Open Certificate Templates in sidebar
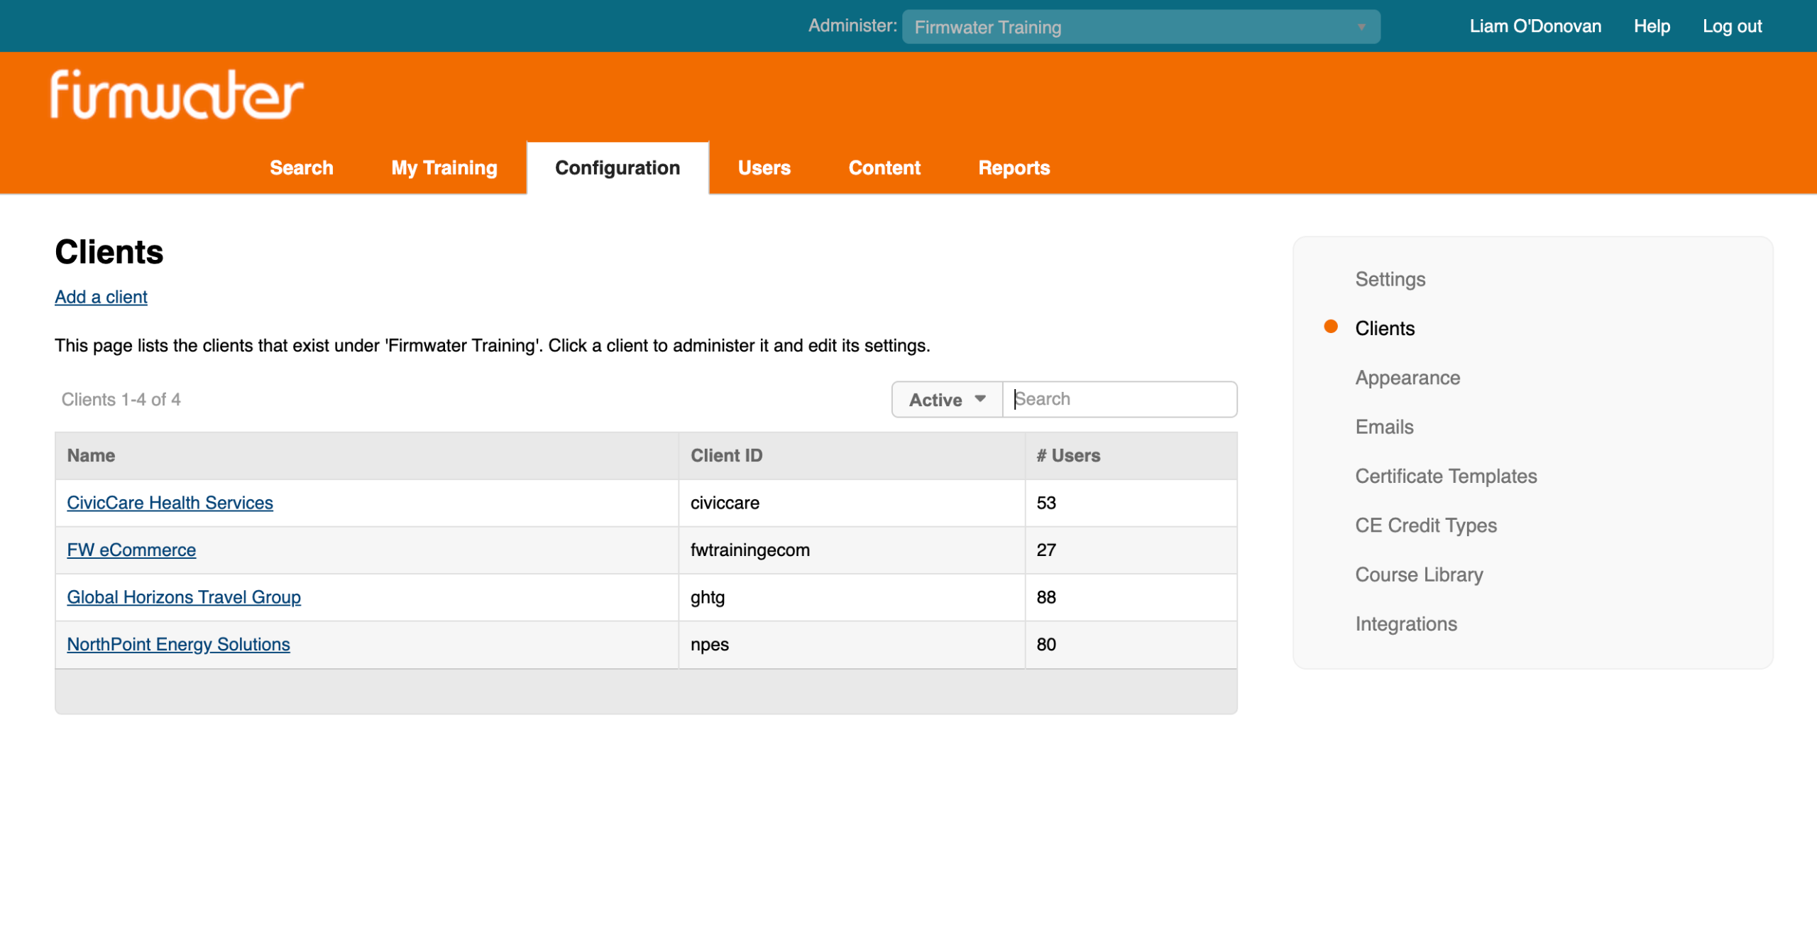 (x=1445, y=476)
